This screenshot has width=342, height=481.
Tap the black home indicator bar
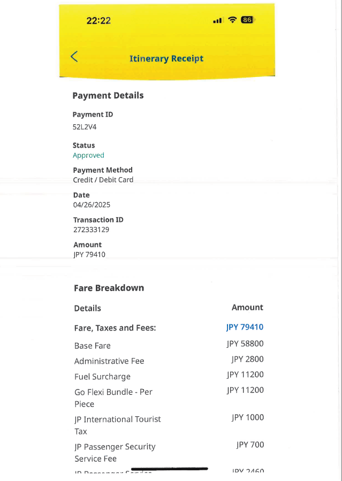[169, 469]
